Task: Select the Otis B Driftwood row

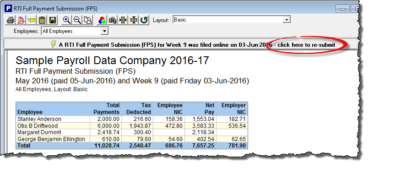Action: pyautogui.click(x=132, y=126)
